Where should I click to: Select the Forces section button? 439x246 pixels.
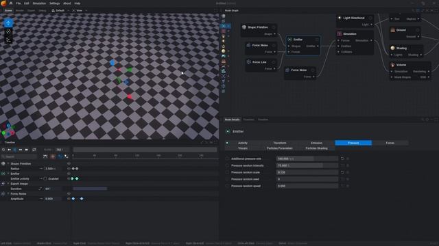tap(390, 143)
